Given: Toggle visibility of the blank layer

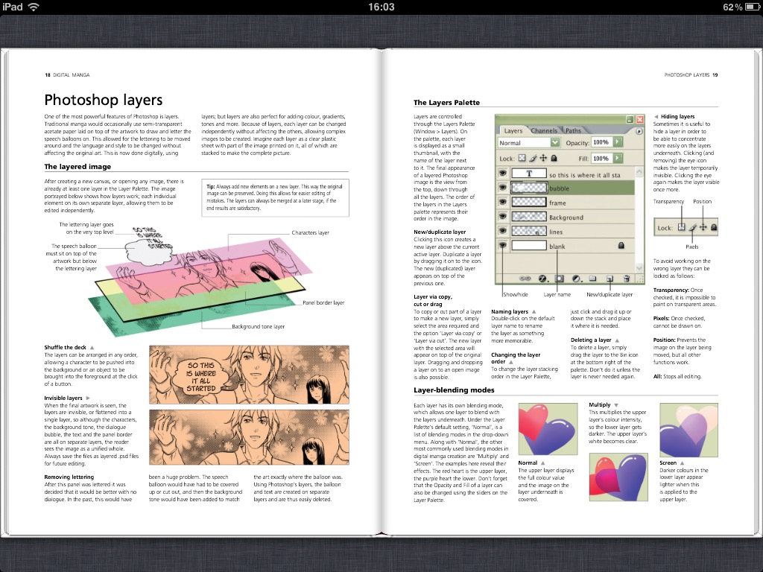Looking at the screenshot, I should [x=503, y=246].
